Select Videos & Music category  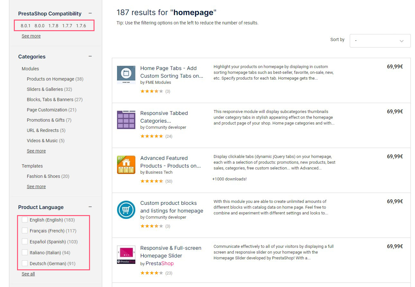click(x=46, y=141)
